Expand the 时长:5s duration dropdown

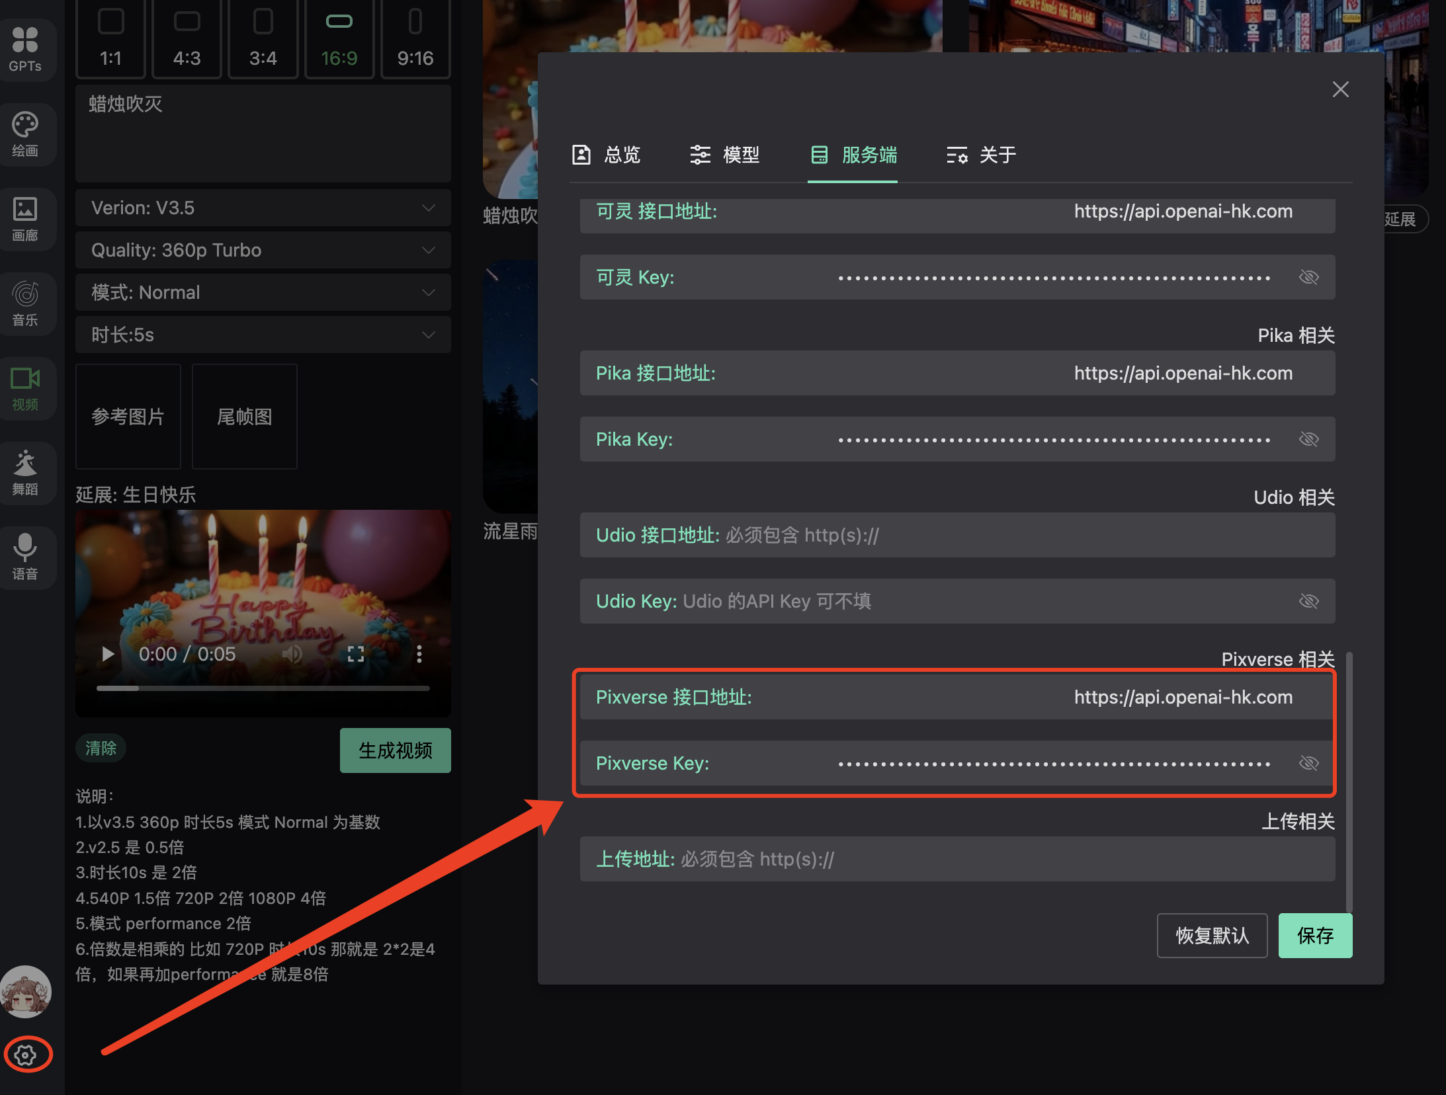click(x=263, y=335)
